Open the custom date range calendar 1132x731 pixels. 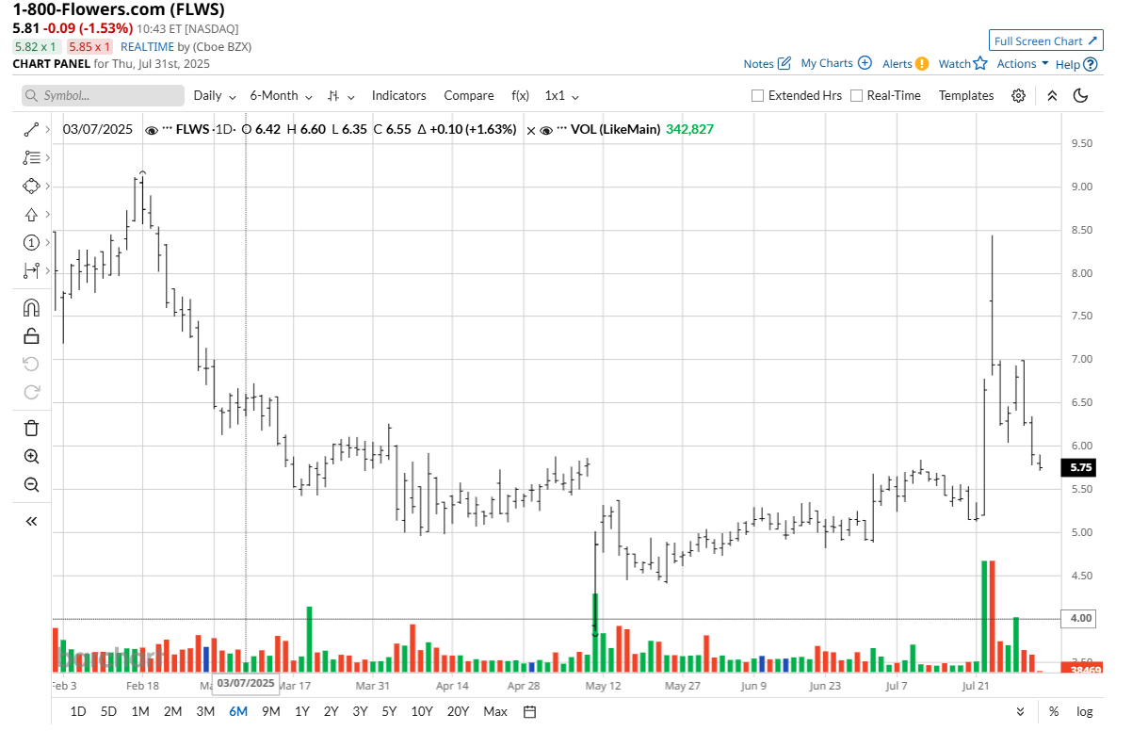point(530,711)
